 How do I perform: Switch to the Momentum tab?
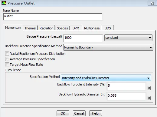coord(13,28)
